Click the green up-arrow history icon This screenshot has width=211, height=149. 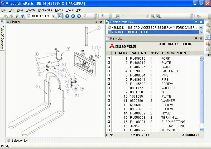point(17,16)
